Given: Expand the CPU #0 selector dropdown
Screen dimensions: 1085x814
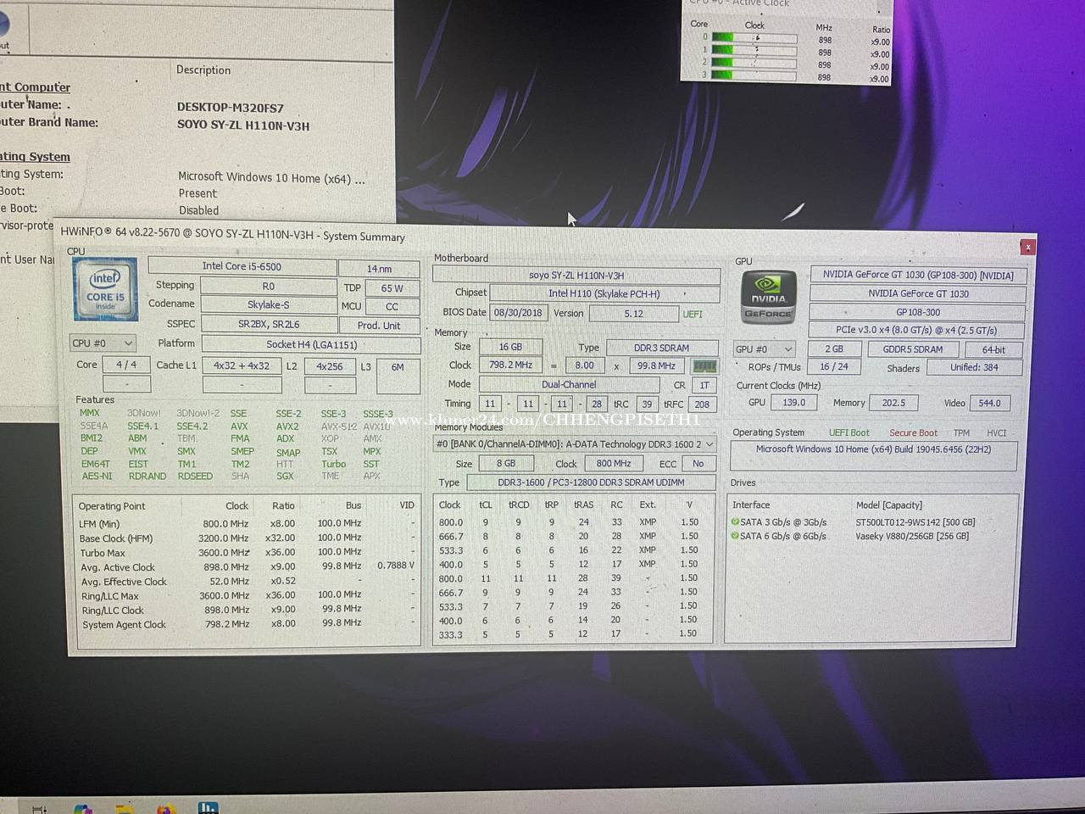Looking at the screenshot, I should coord(103,343).
